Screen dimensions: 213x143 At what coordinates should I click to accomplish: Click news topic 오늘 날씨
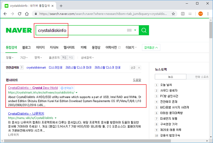[x=166, y=85]
